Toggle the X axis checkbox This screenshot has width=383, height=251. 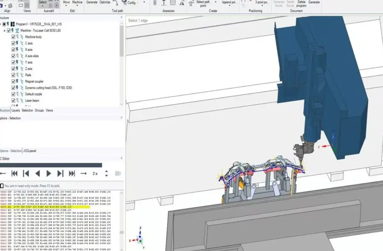coord(13,50)
